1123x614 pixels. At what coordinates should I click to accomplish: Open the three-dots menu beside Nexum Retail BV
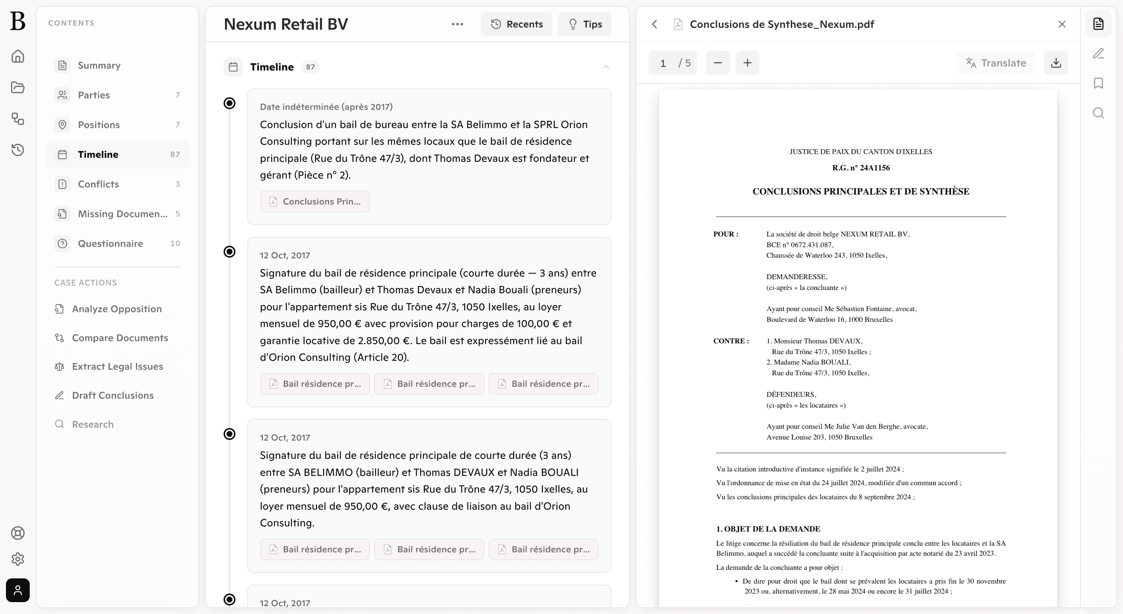click(x=457, y=24)
